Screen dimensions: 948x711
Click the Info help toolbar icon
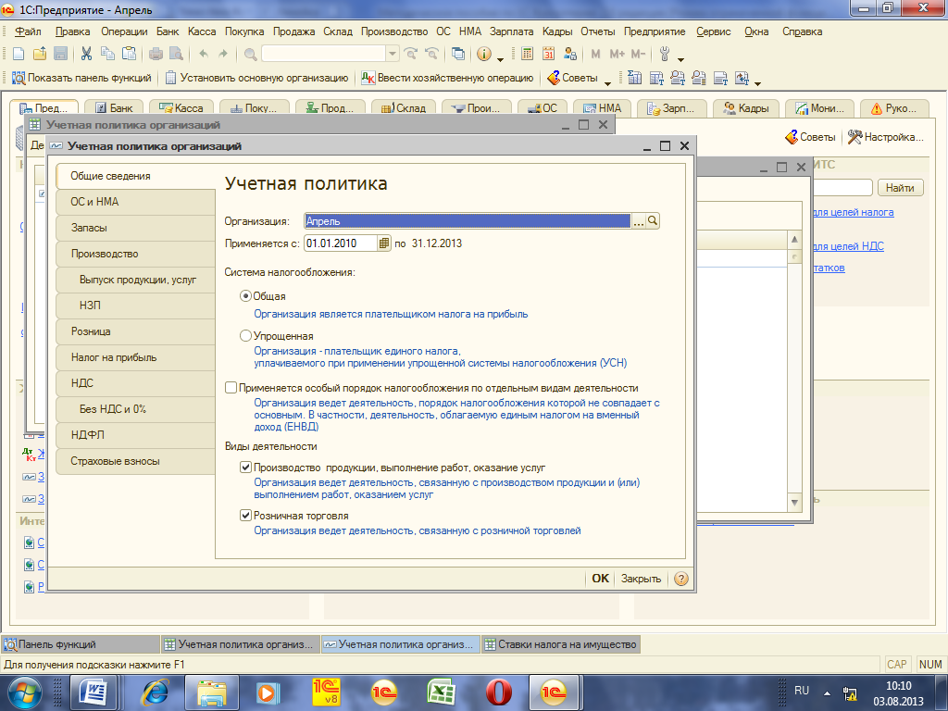click(x=483, y=54)
